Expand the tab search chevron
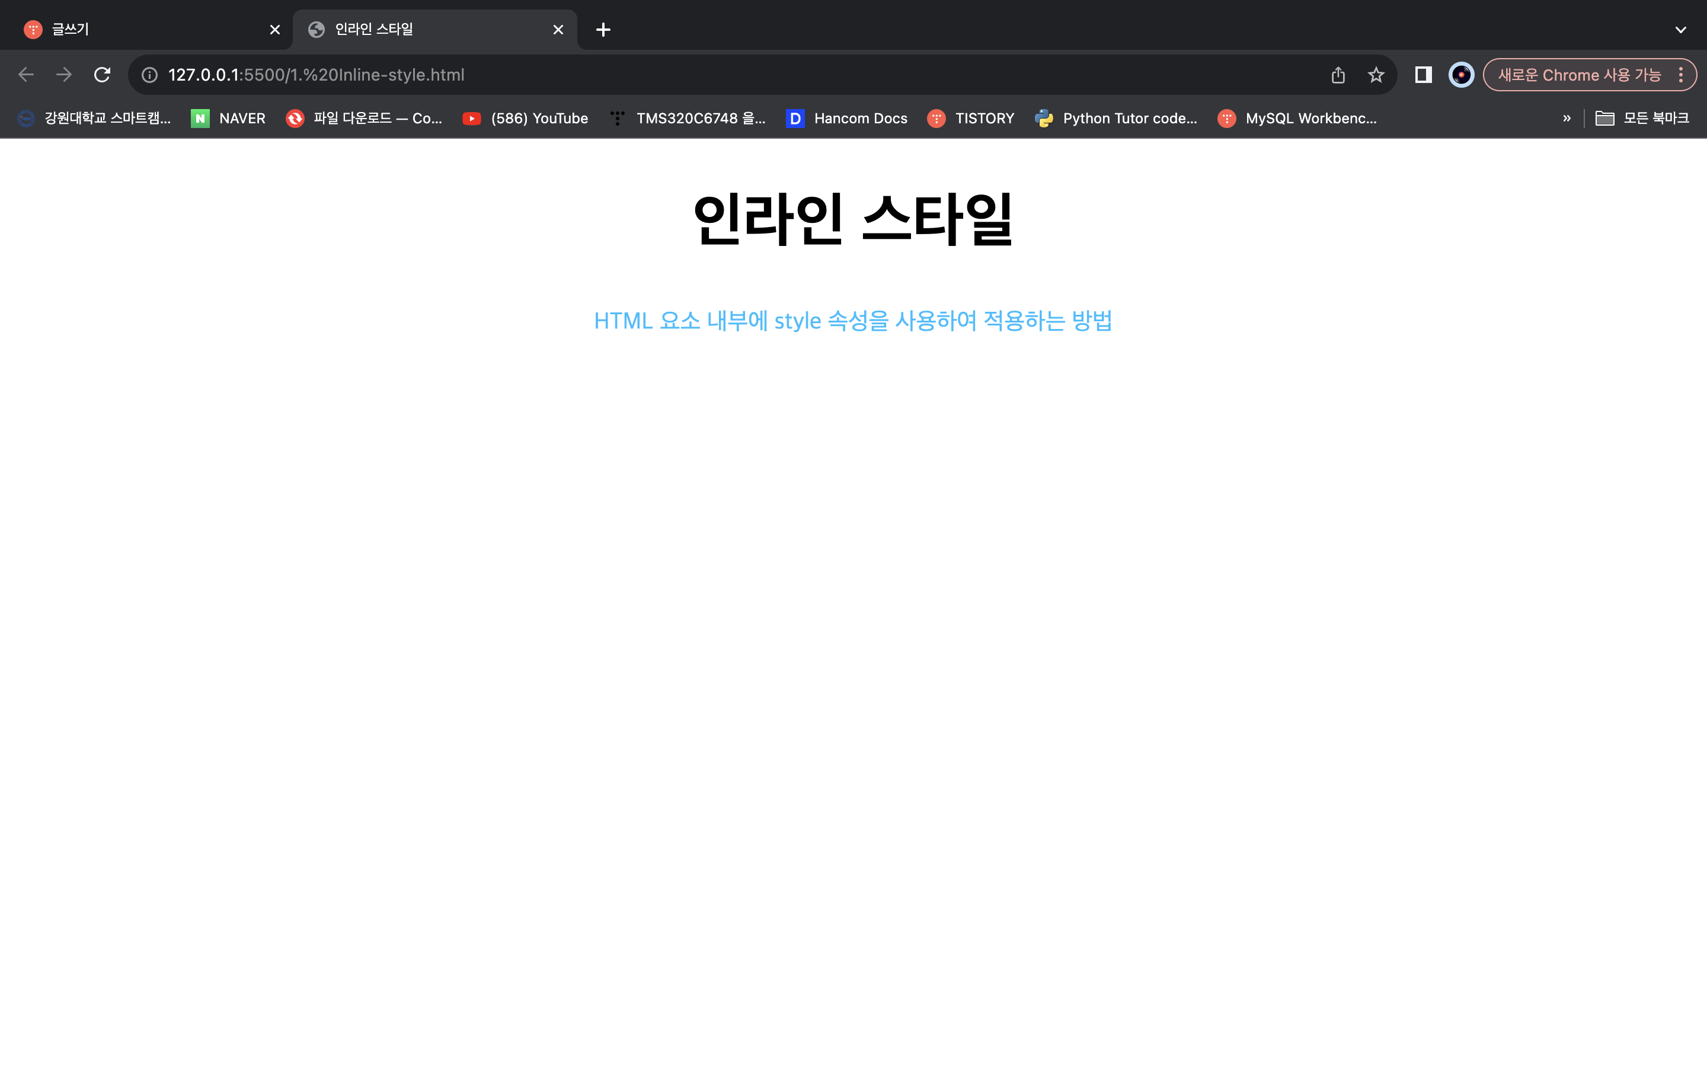The height and width of the screenshot is (1067, 1707). click(1680, 30)
